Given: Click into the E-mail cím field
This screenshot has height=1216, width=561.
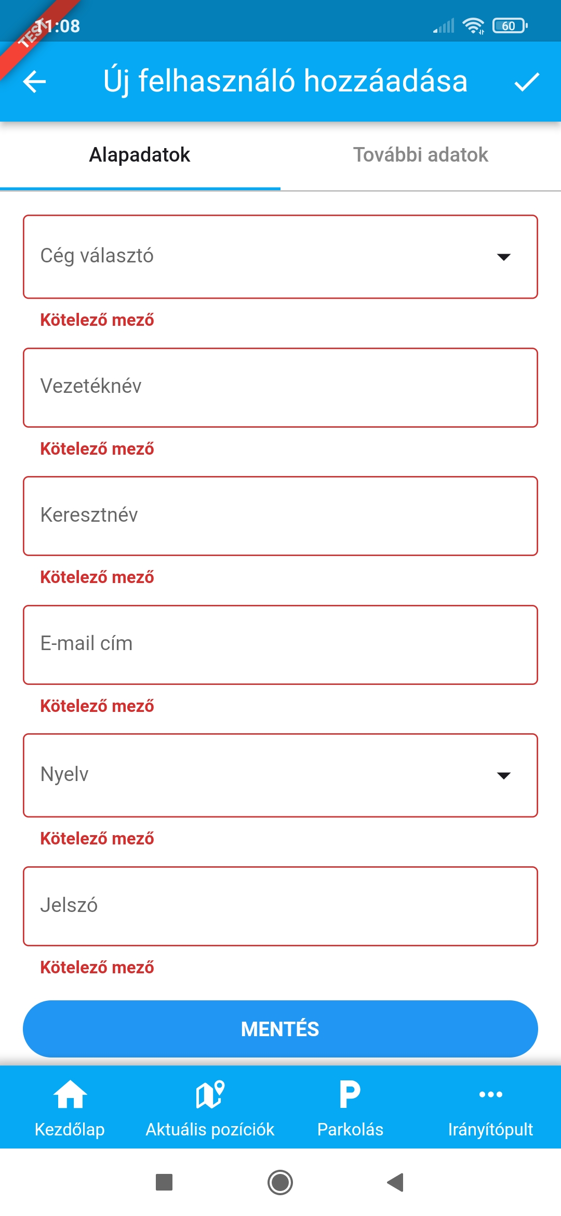Looking at the screenshot, I should [x=280, y=644].
